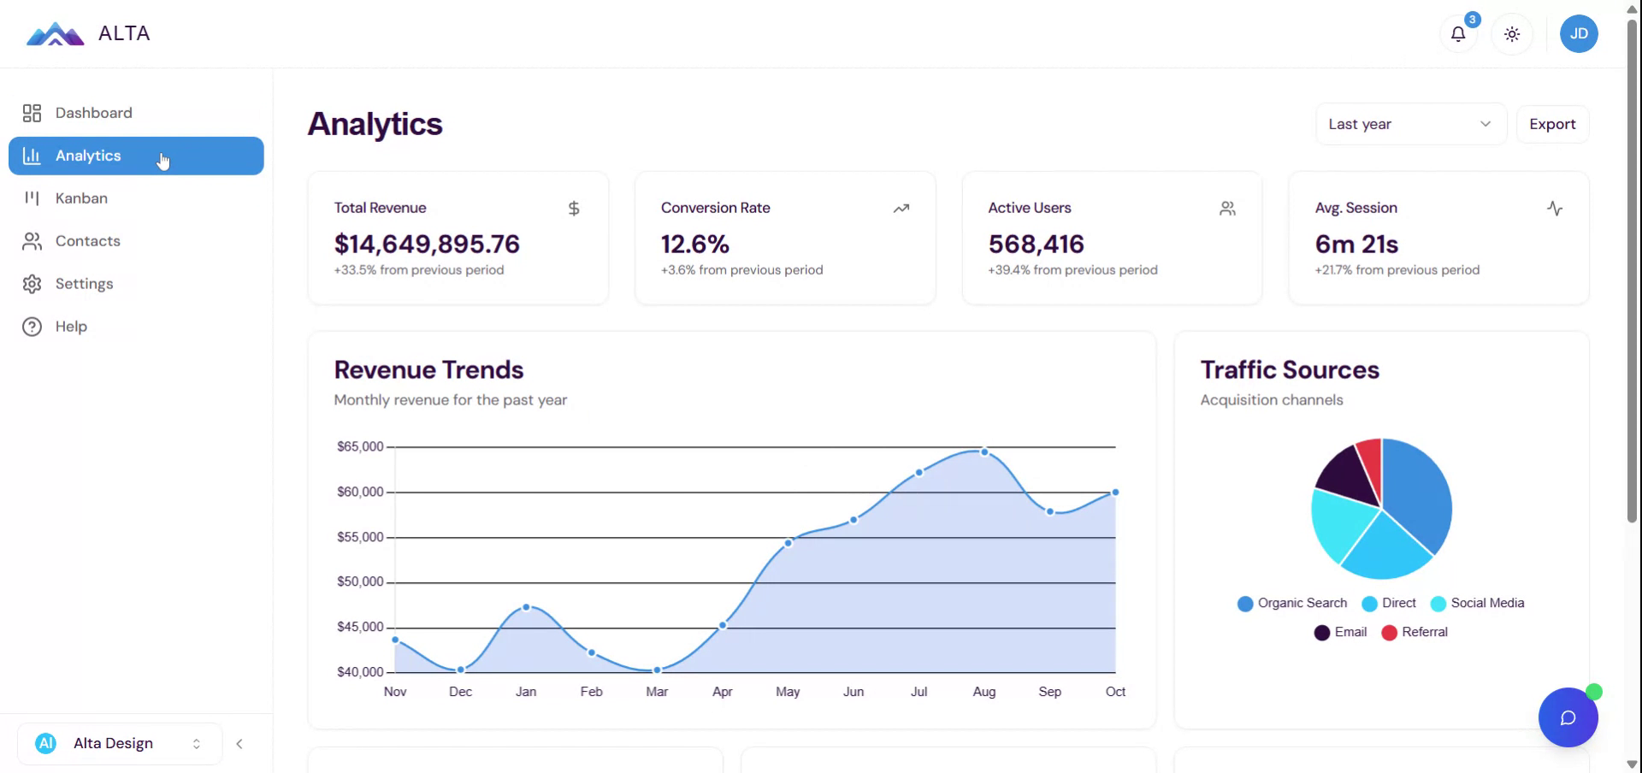Click the Export button
Screen dimensions: 1642x773
[x=1552, y=124]
